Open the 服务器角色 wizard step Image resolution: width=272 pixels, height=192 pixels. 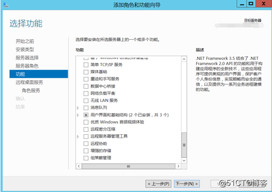click(27, 66)
